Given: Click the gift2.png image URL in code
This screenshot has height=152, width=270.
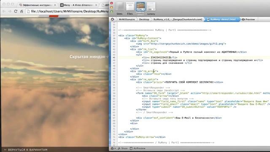Looking at the screenshot, I should (x=187, y=44).
